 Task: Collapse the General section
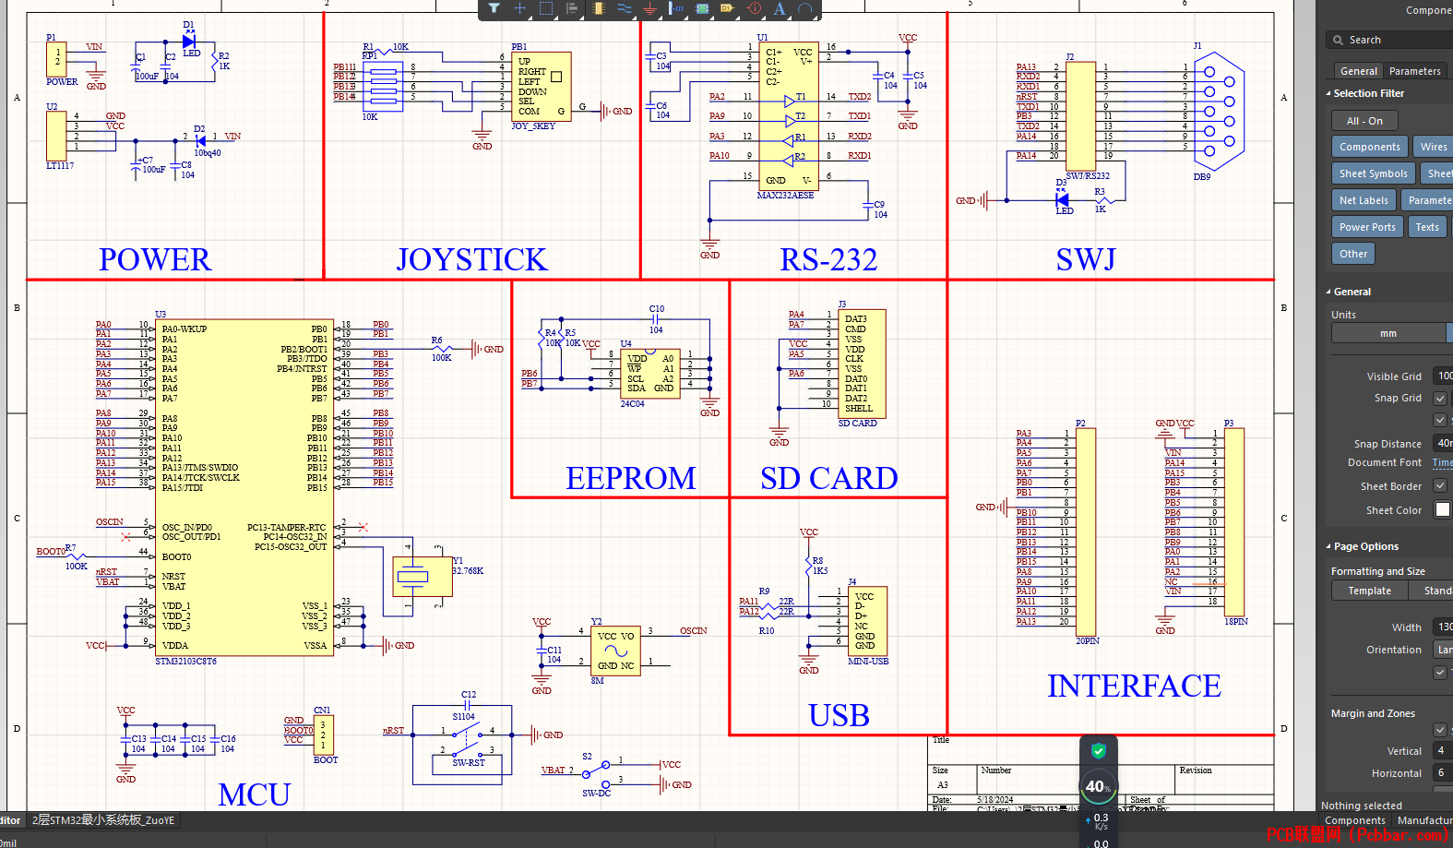pyautogui.click(x=1328, y=292)
